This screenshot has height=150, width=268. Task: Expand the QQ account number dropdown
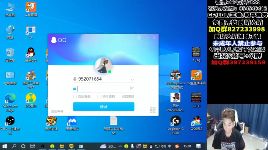(132, 79)
